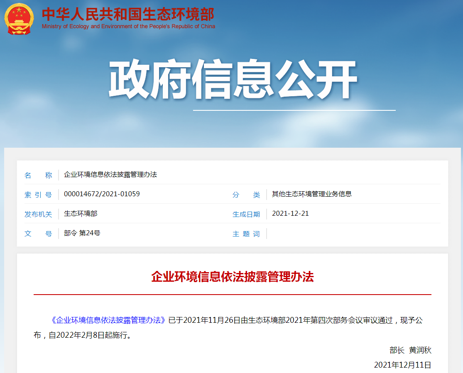
Task: Click the 发布机关 label
Action: point(38,214)
